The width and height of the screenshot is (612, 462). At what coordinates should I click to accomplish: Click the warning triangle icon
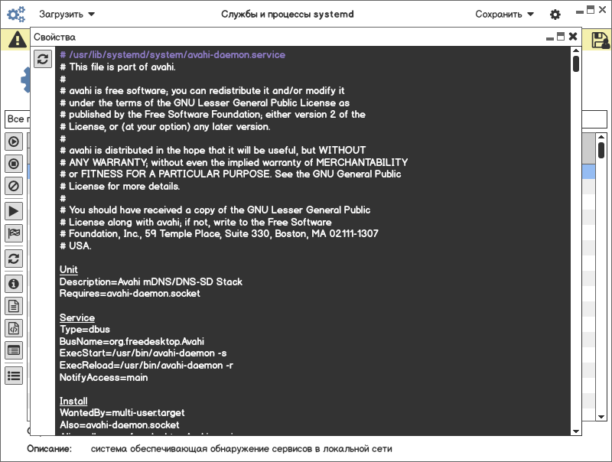click(x=18, y=40)
